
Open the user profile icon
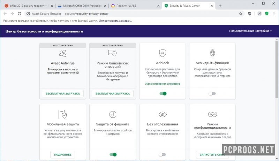point(259,14)
